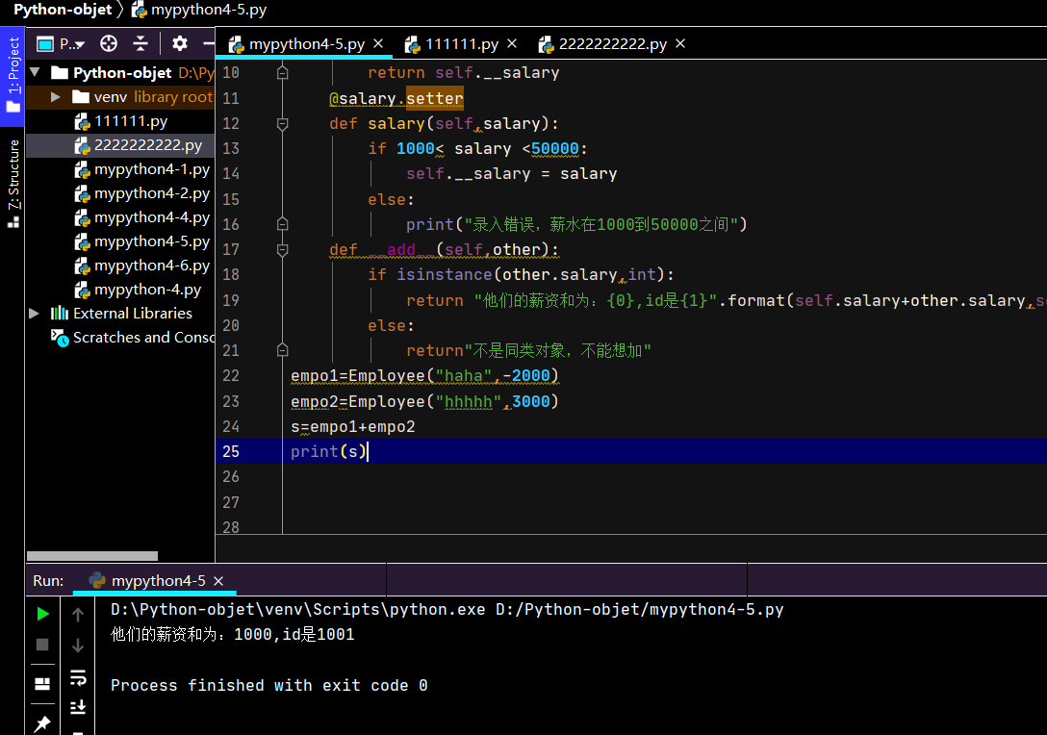Expand External Libraries node
This screenshot has height=735, width=1047.
click(x=34, y=313)
